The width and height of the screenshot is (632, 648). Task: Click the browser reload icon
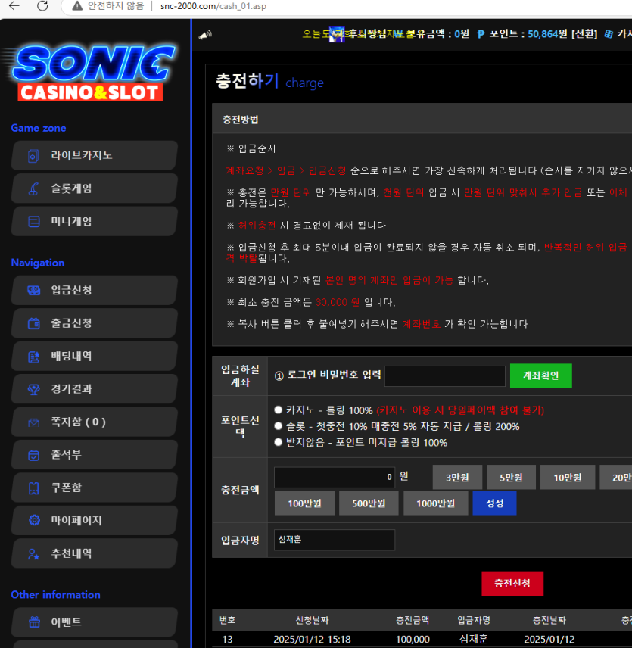(42, 6)
